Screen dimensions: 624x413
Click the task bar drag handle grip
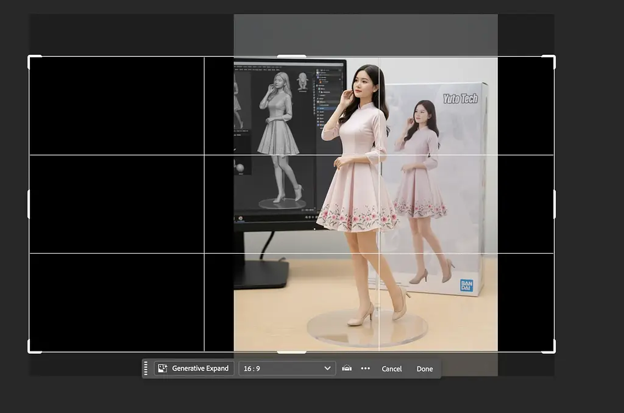tap(146, 368)
